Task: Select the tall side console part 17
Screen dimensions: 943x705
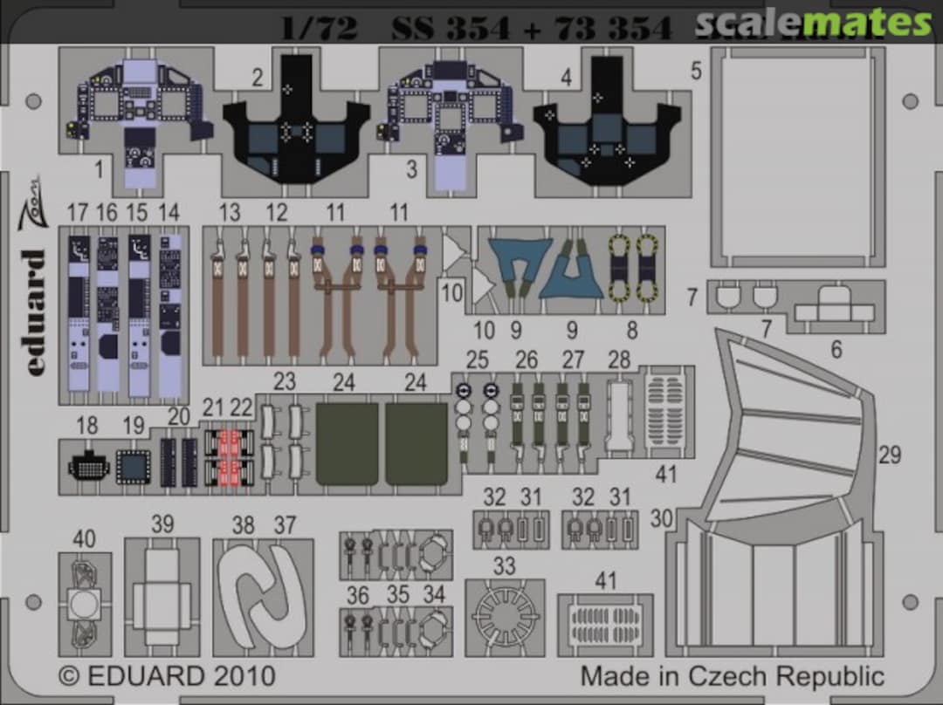Action: click(x=79, y=314)
